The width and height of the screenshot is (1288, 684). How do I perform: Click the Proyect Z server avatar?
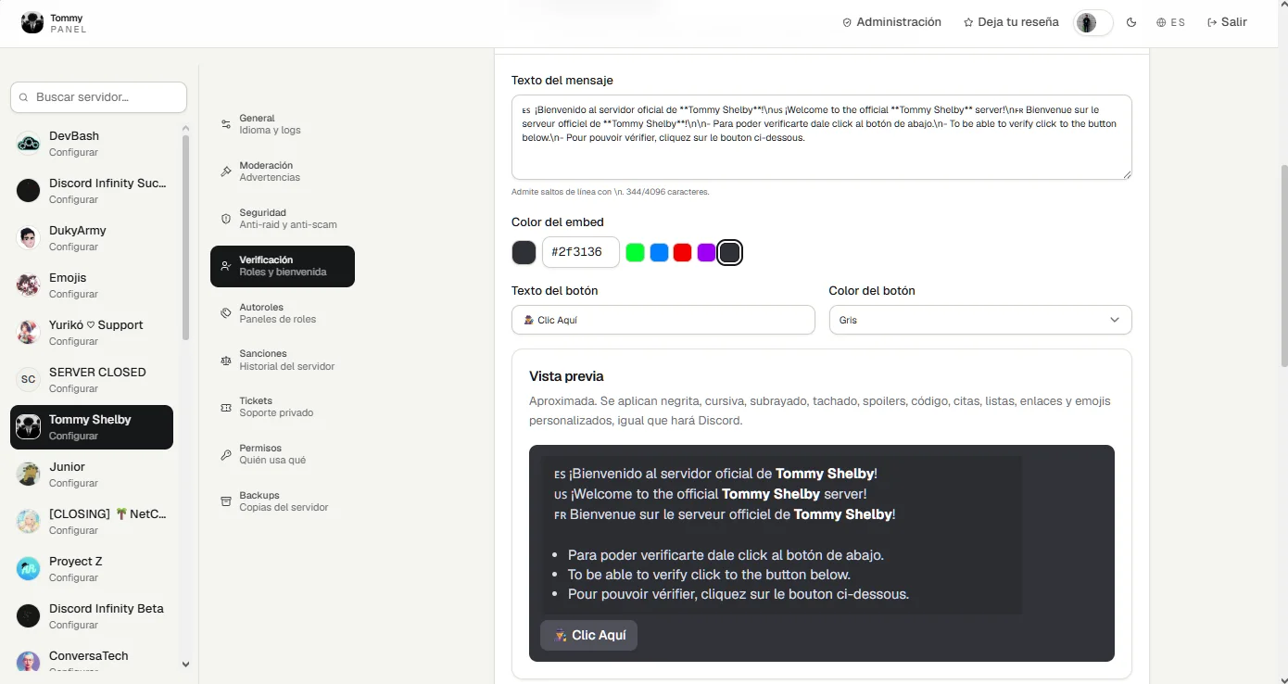click(29, 569)
